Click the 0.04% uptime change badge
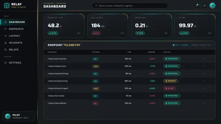This screenshot has width=221, height=124. point(184,33)
